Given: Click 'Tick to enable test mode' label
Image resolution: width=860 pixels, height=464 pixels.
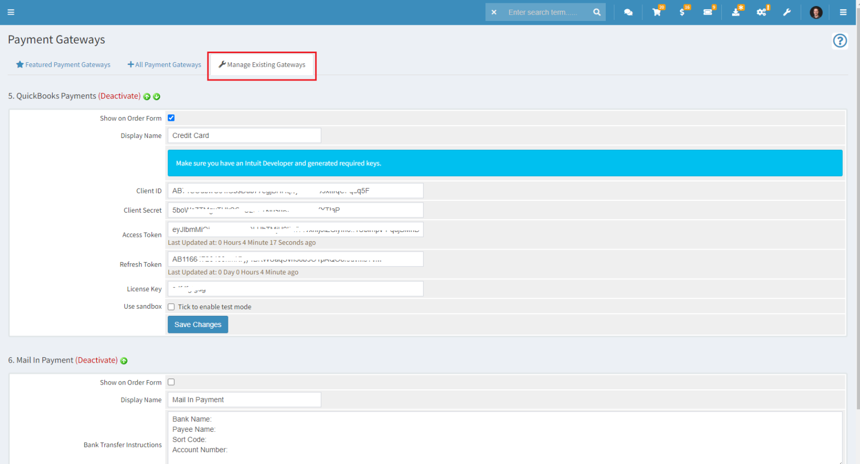Looking at the screenshot, I should tap(214, 307).
